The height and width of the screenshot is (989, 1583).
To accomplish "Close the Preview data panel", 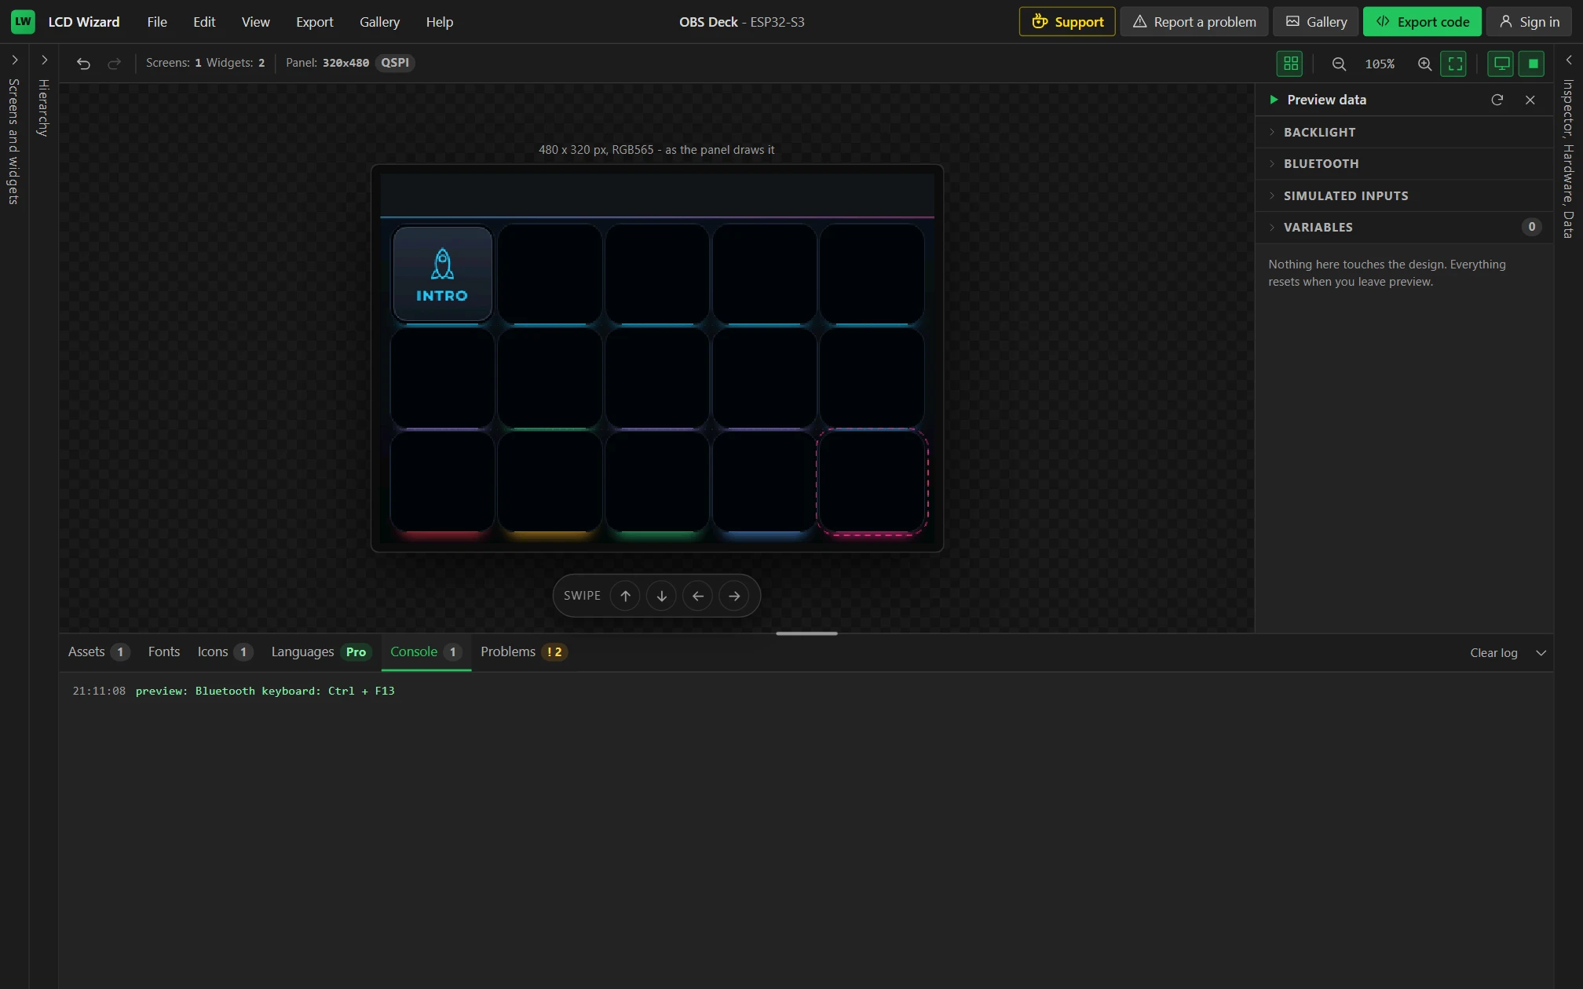I will 1530,100.
